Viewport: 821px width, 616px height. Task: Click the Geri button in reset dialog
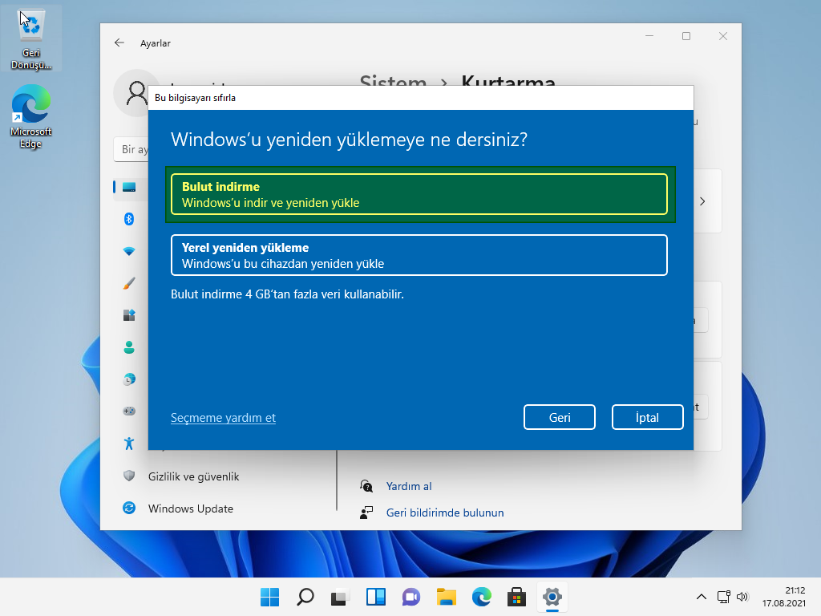559,417
